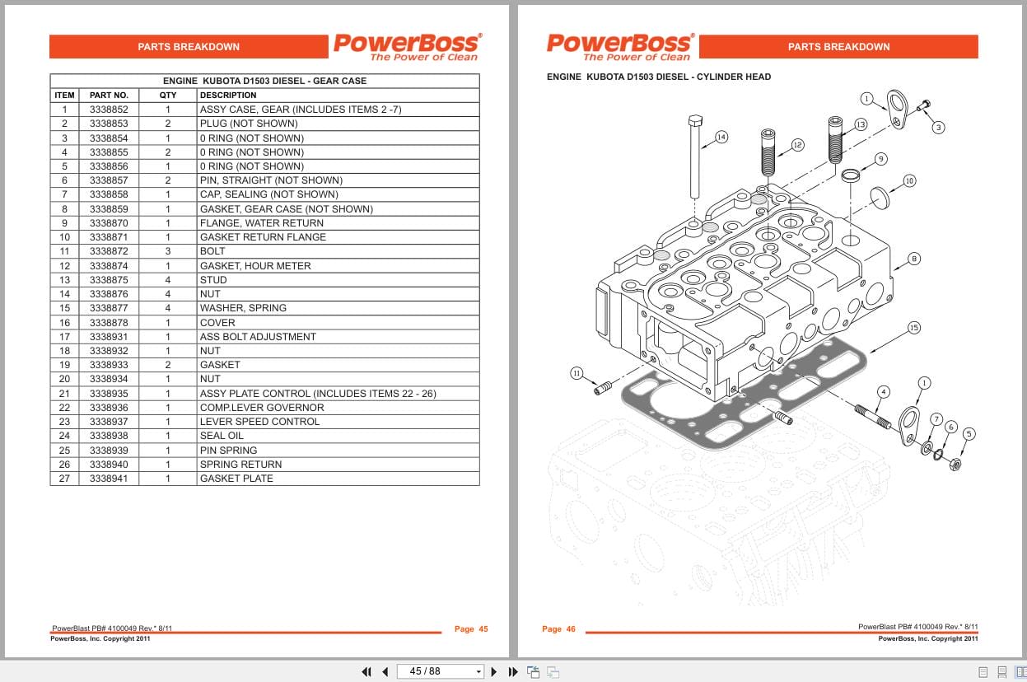1027x682 pixels.
Task: Click the PowerBoss logo on left page
Action: point(407,47)
